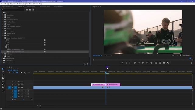Toggle V2 track output eye
This screenshot has height=110, width=195.
coord(22,85)
